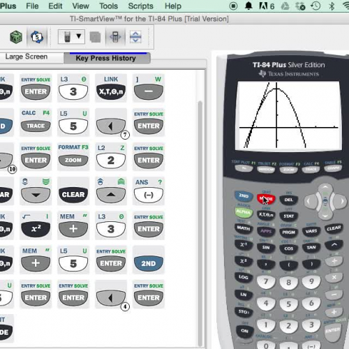Click the up-down arrows resize icon
Image resolution: width=349 pixels, height=349 pixels.
(135, 37)
